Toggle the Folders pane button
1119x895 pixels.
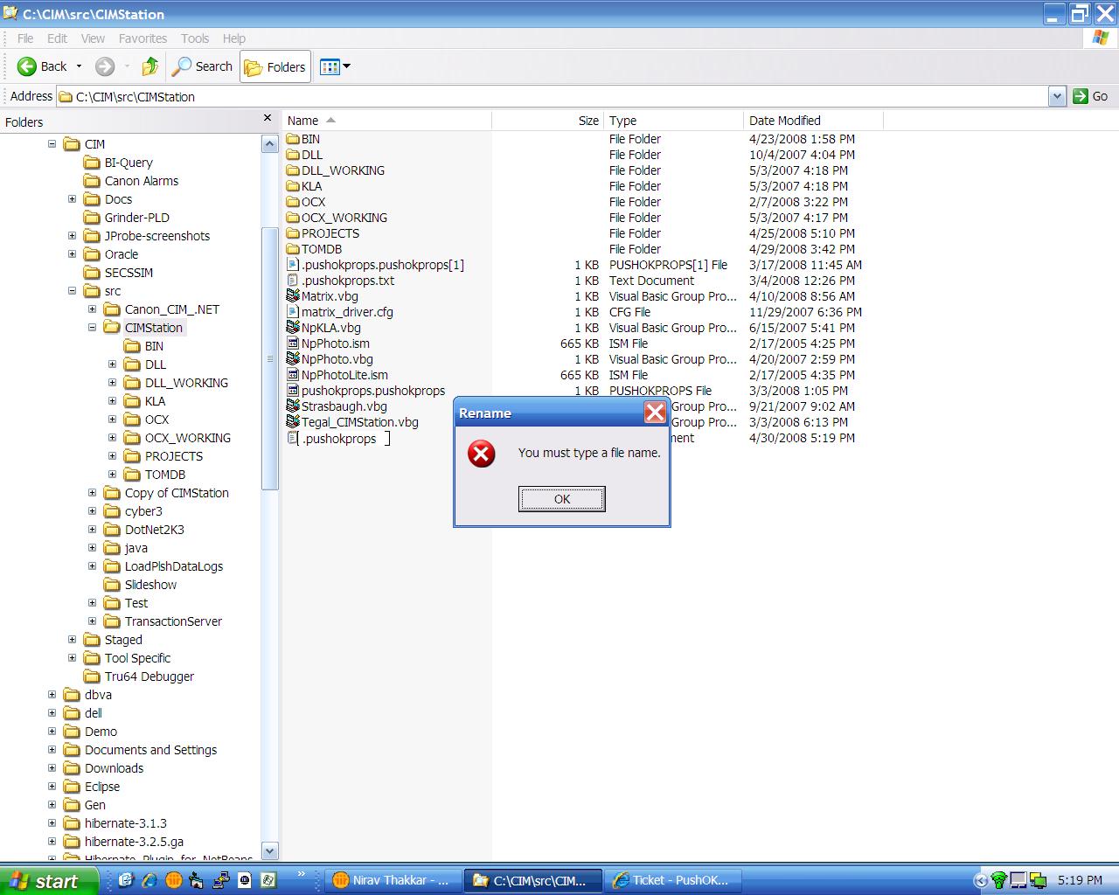coord(275,66)
